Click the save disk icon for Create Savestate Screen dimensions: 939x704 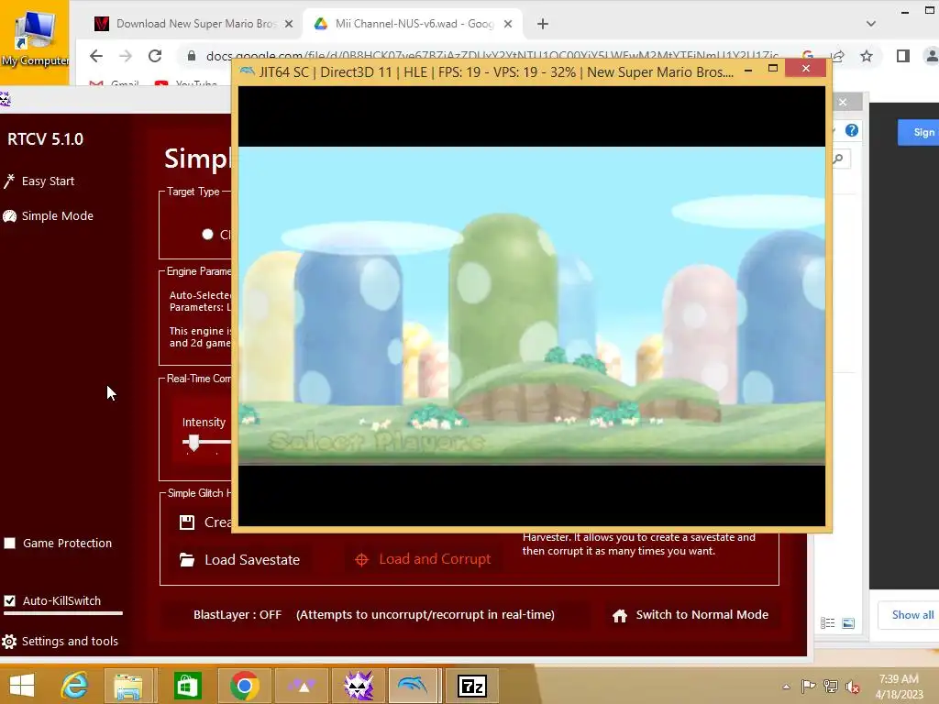187,522
